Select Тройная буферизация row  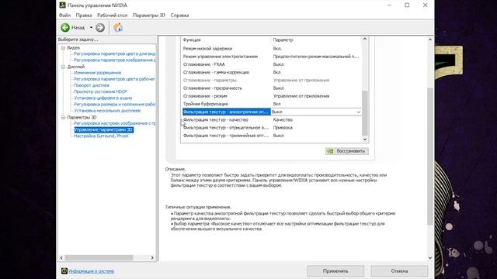point(272,104)
